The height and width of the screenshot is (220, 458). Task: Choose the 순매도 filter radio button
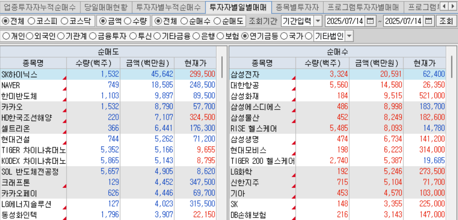(217, 21)
